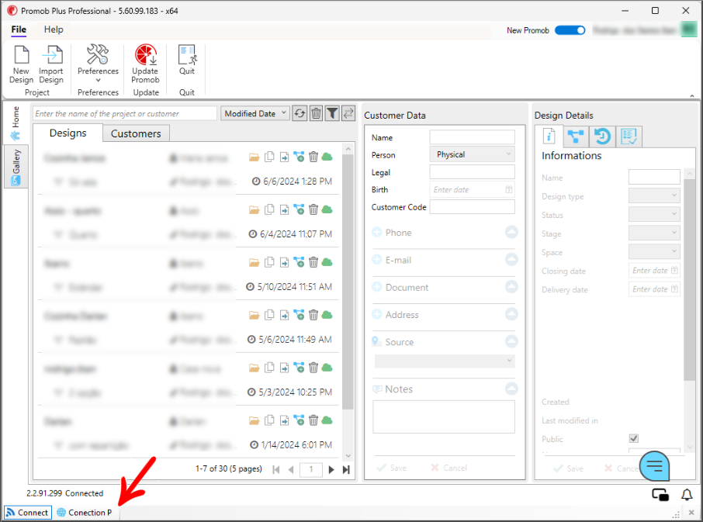Click the swap arrows toolbar icon

pyautogui.click(x=348, y=113)
